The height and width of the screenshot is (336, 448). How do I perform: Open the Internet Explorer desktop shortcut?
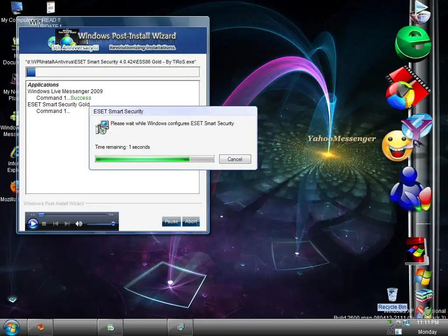click(14, 159)
